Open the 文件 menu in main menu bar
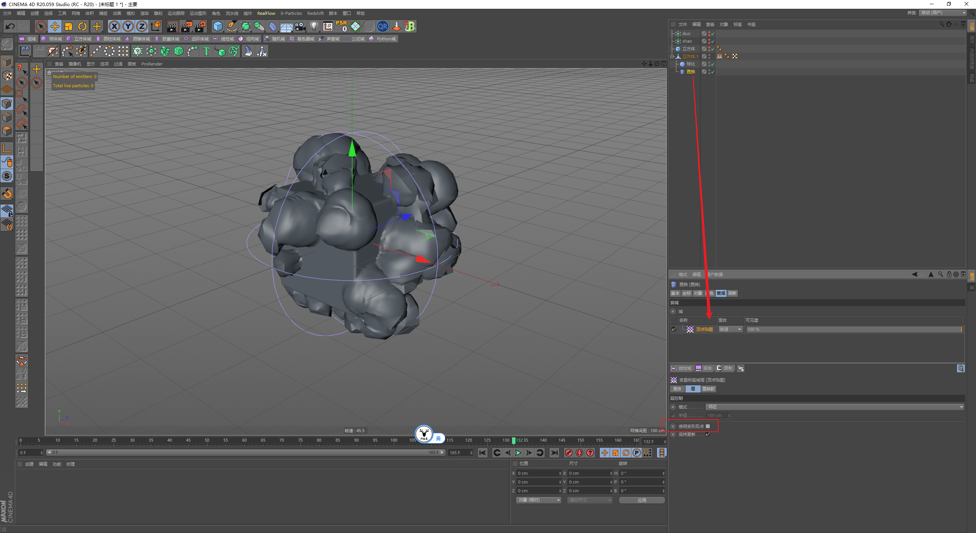Image resolution: width=976 pixels, height=533 pixels. [7, 13]
